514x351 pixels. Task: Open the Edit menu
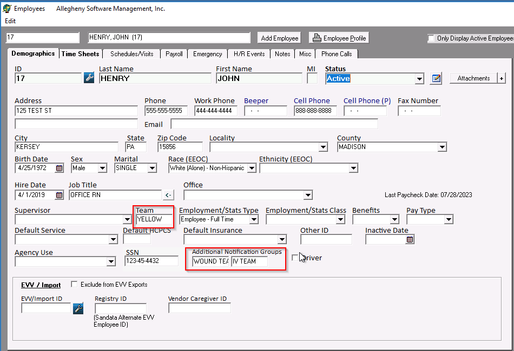10,21
